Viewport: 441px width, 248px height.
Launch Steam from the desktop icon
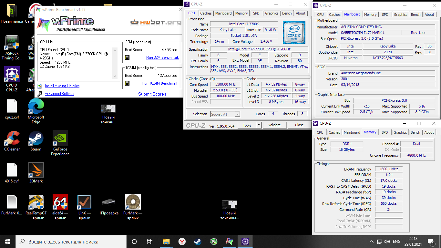coord(36,141)
